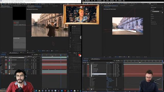Open File Explorer from the Windows taskbar

click(39, 91)
